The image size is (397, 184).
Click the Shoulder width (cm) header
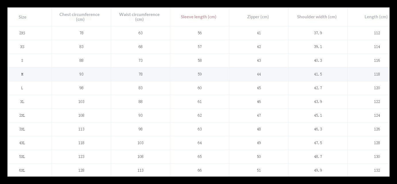317,17
